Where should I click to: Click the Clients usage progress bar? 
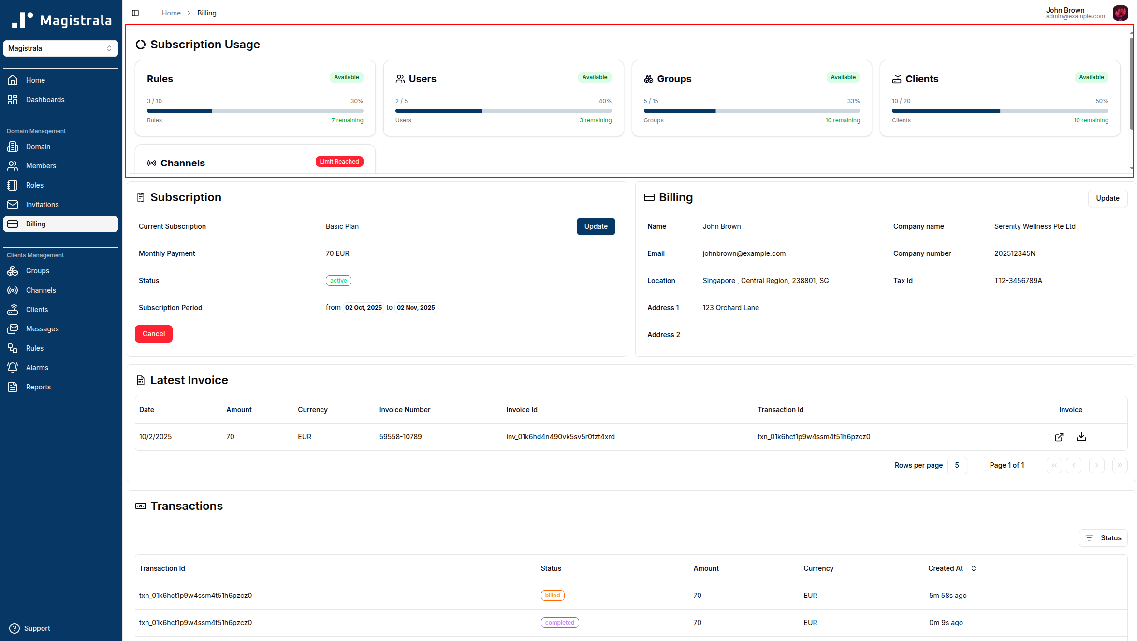[x=1000, y=111]
